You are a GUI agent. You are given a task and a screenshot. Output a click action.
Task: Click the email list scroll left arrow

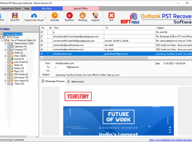click(41, 58)
